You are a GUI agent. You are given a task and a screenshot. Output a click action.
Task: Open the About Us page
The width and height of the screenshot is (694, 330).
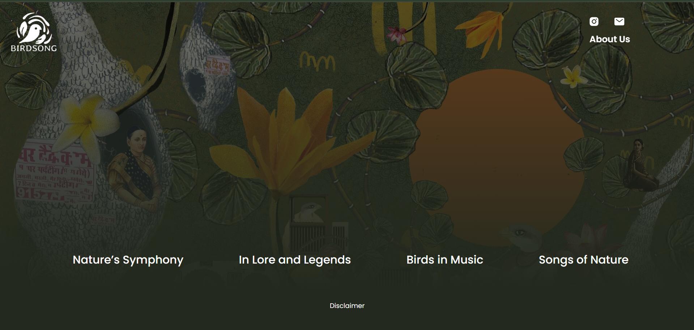pos(609,39)
